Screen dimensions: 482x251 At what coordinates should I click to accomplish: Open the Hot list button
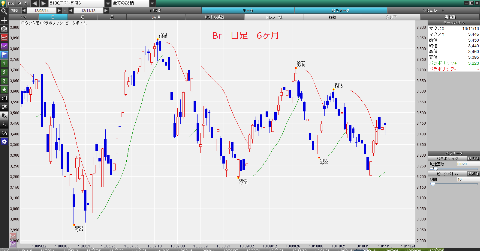(11, 3)
